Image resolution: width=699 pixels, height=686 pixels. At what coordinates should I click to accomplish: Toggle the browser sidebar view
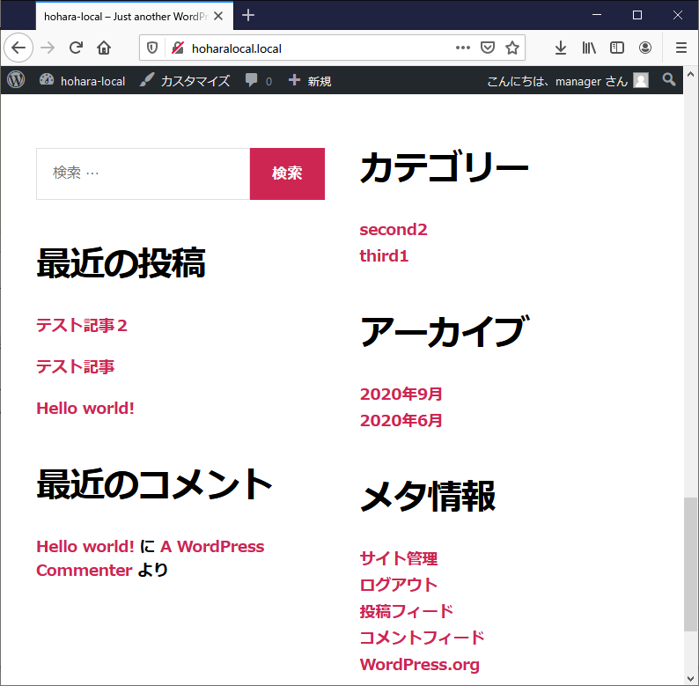[617, 48]
